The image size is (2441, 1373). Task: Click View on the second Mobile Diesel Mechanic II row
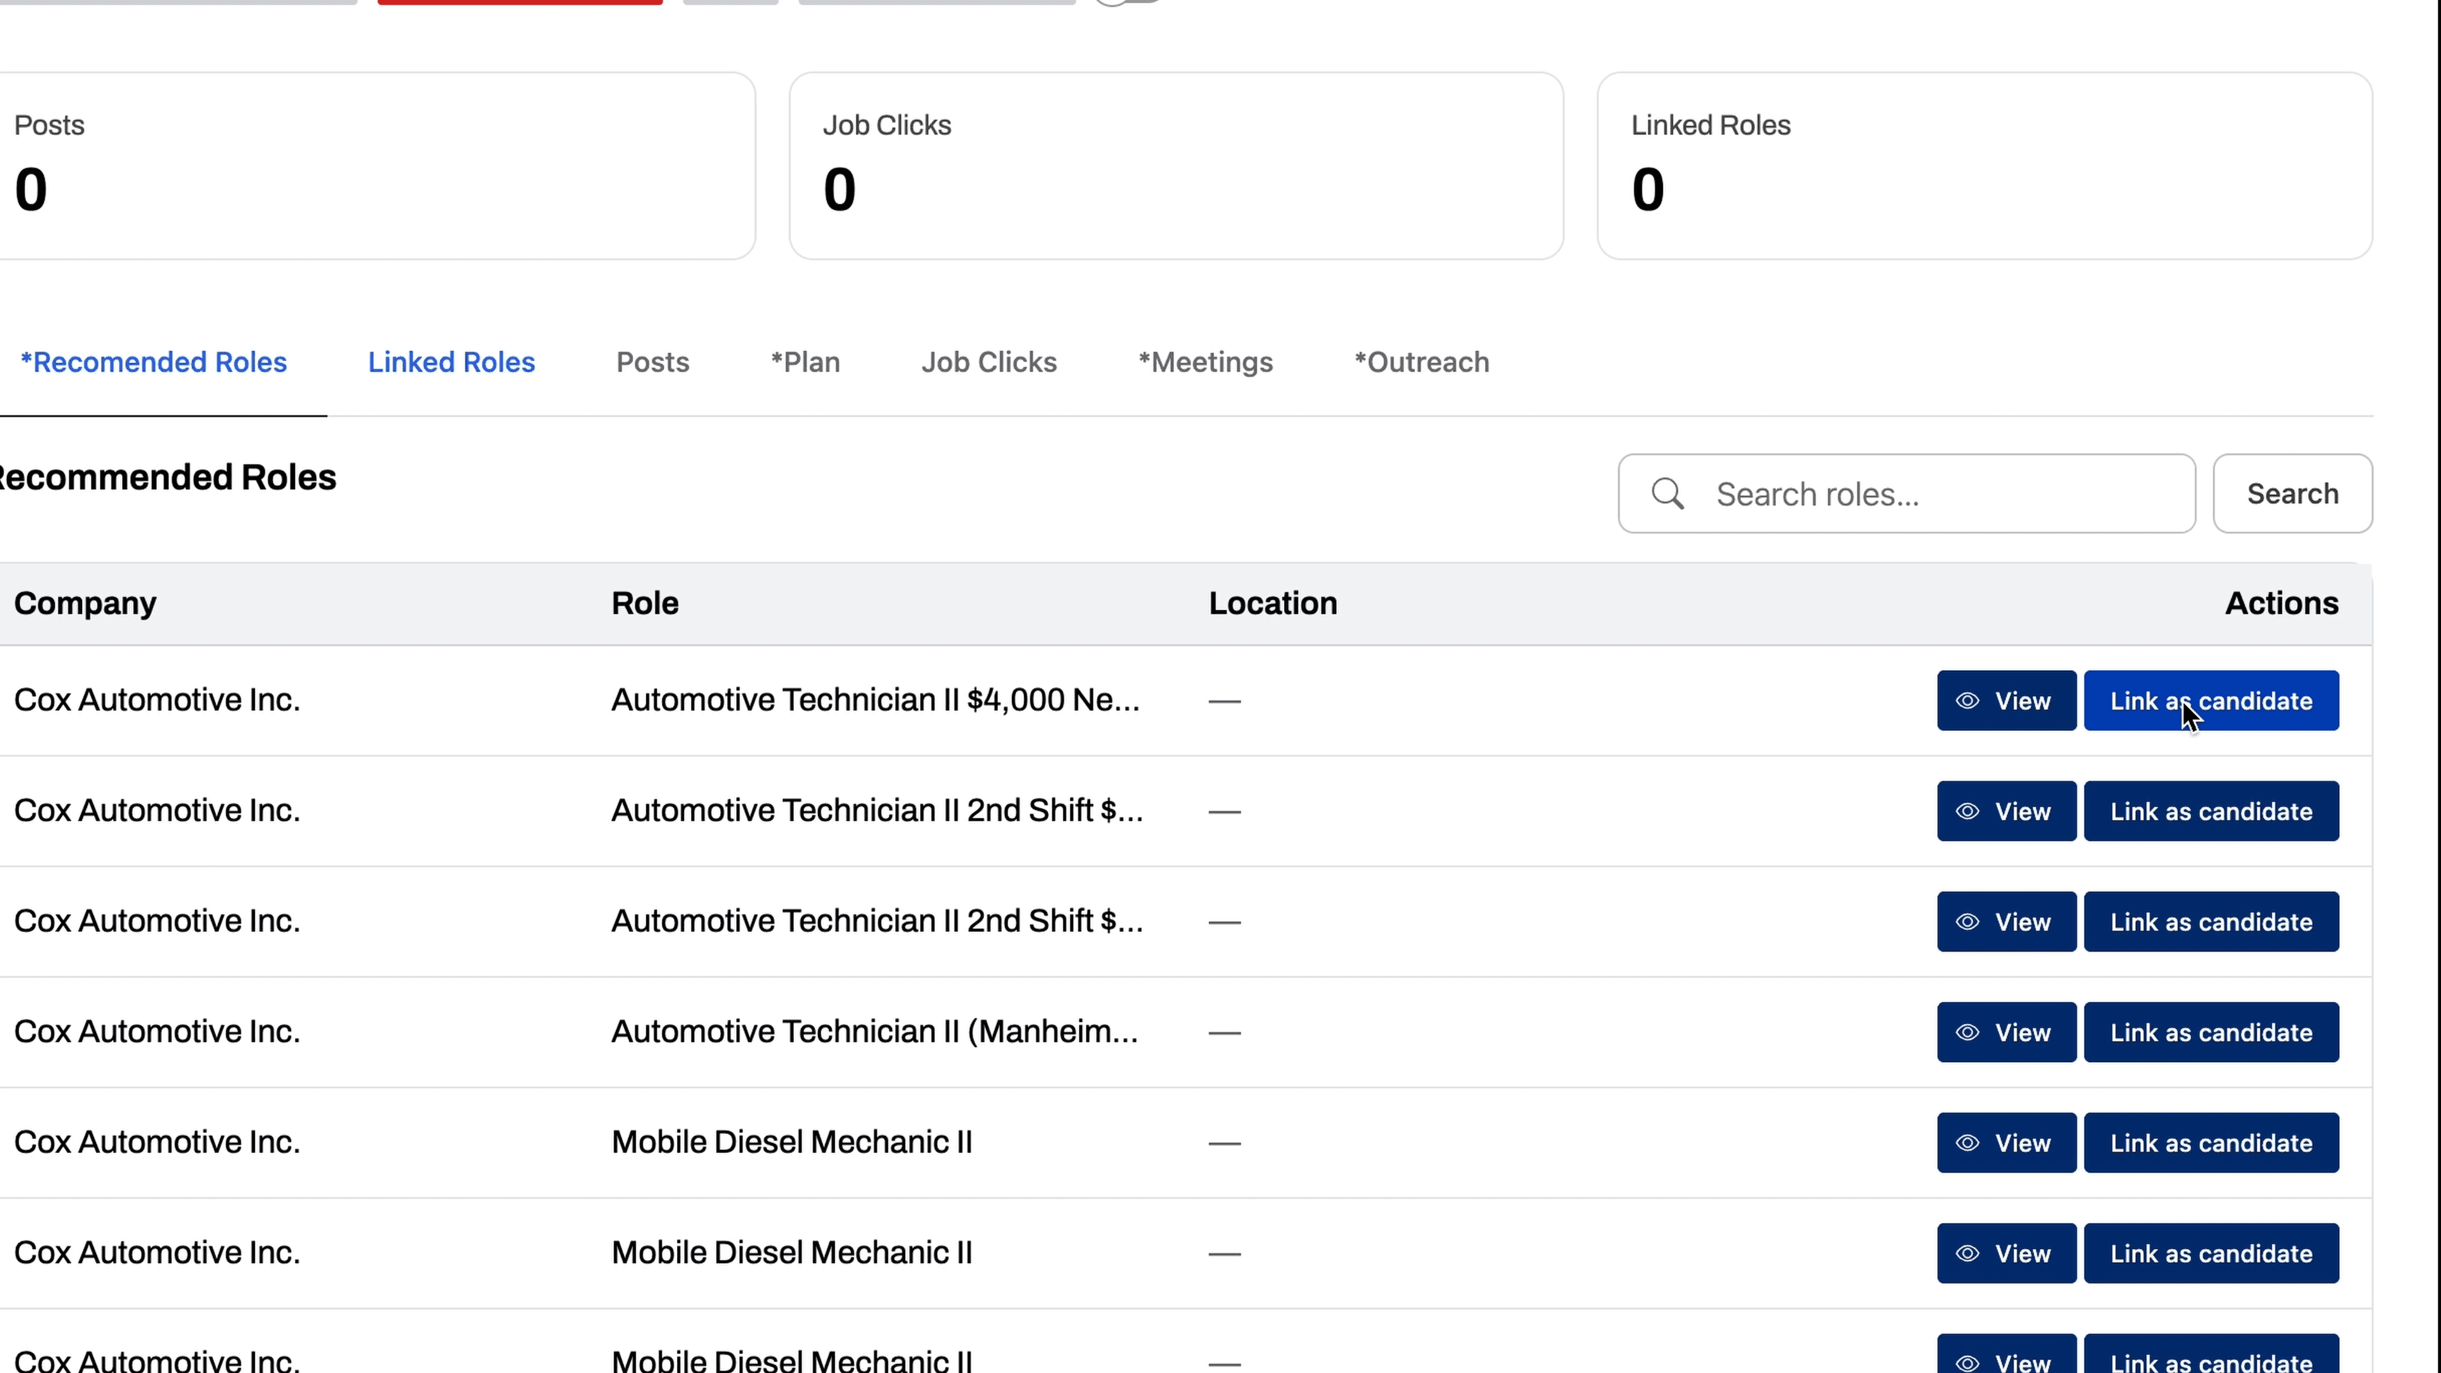pyautogui.click(x=2005, y=1253)
